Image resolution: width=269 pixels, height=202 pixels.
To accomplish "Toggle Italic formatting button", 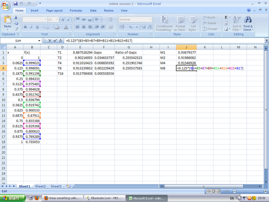I will [x=31, y=27].
